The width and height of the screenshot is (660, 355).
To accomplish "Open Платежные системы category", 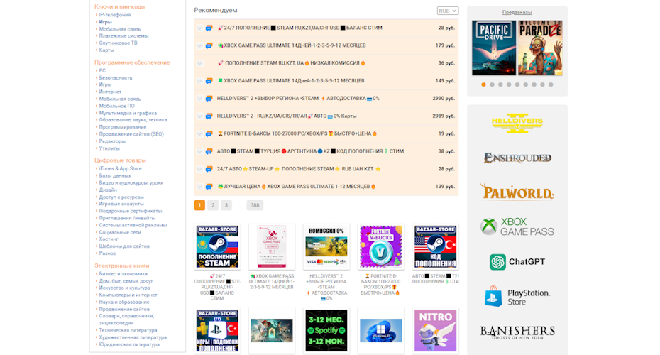I will [x=123, y=35].
